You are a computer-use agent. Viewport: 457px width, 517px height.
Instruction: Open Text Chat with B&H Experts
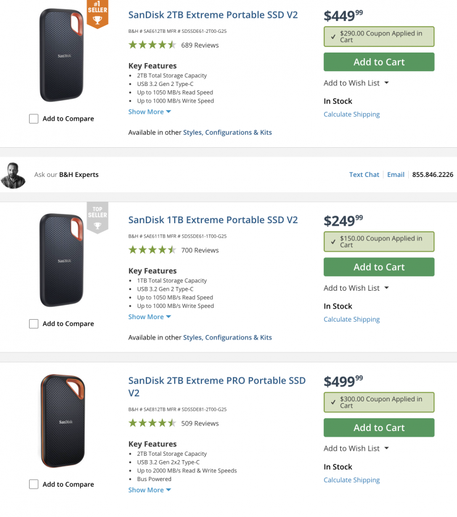click(x=364, y=175)
